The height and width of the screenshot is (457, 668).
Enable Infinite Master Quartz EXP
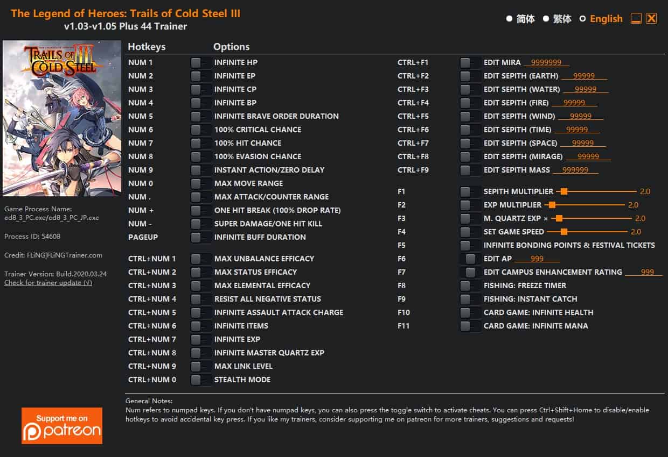201,353
